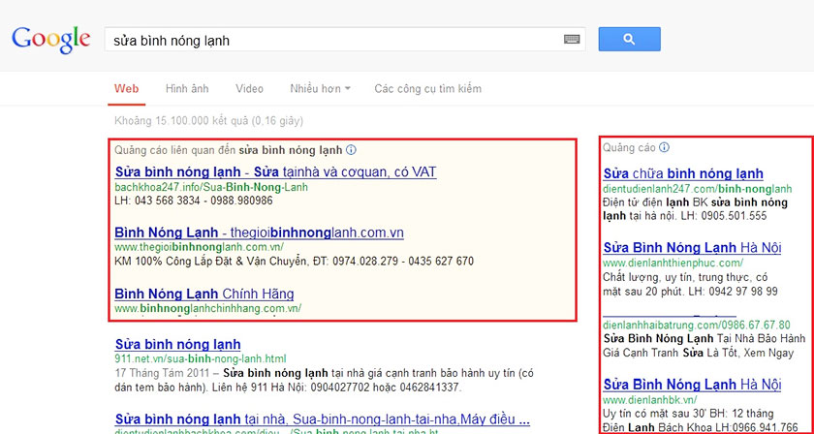This screenshot has width=814, height=434.
Task: Open 'Các công cụ tìm kiếm' tools
Action: point(427,89)
